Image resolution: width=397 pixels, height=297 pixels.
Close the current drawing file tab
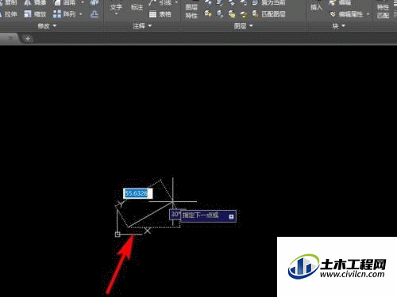(10, 39)
